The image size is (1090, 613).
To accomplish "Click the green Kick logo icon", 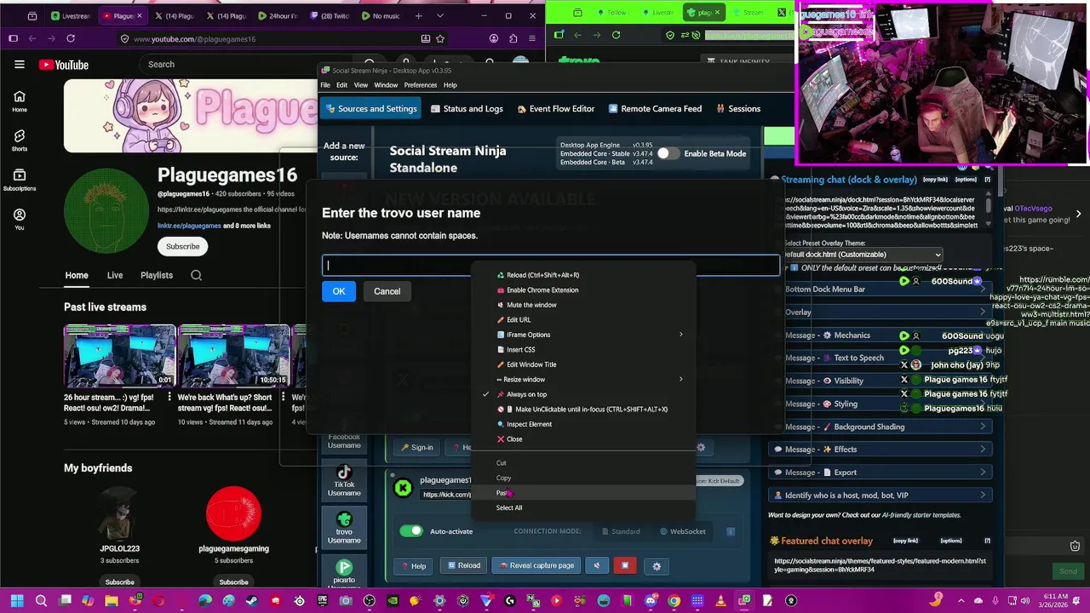I will point(403,488).
